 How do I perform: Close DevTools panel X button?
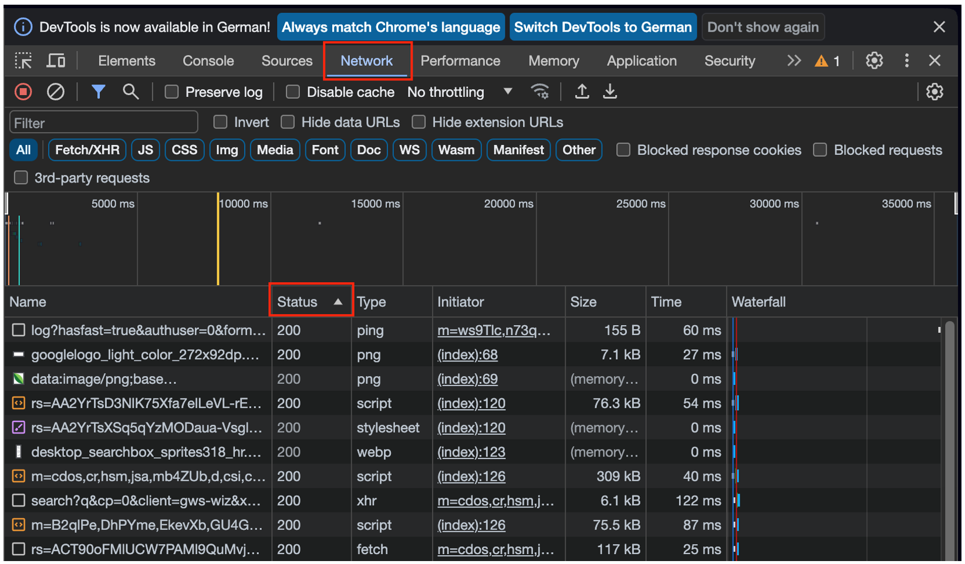935,60
